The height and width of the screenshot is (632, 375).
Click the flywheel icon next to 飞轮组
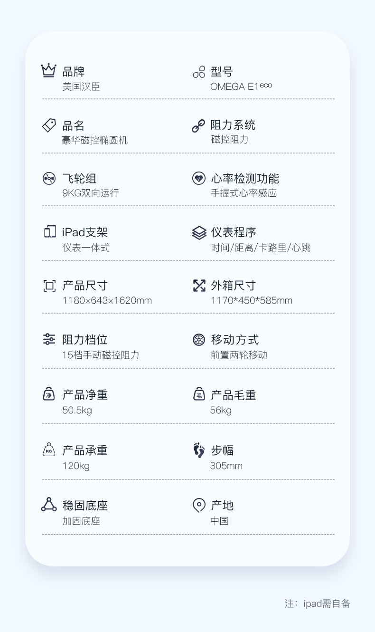(x=49, y=179)
